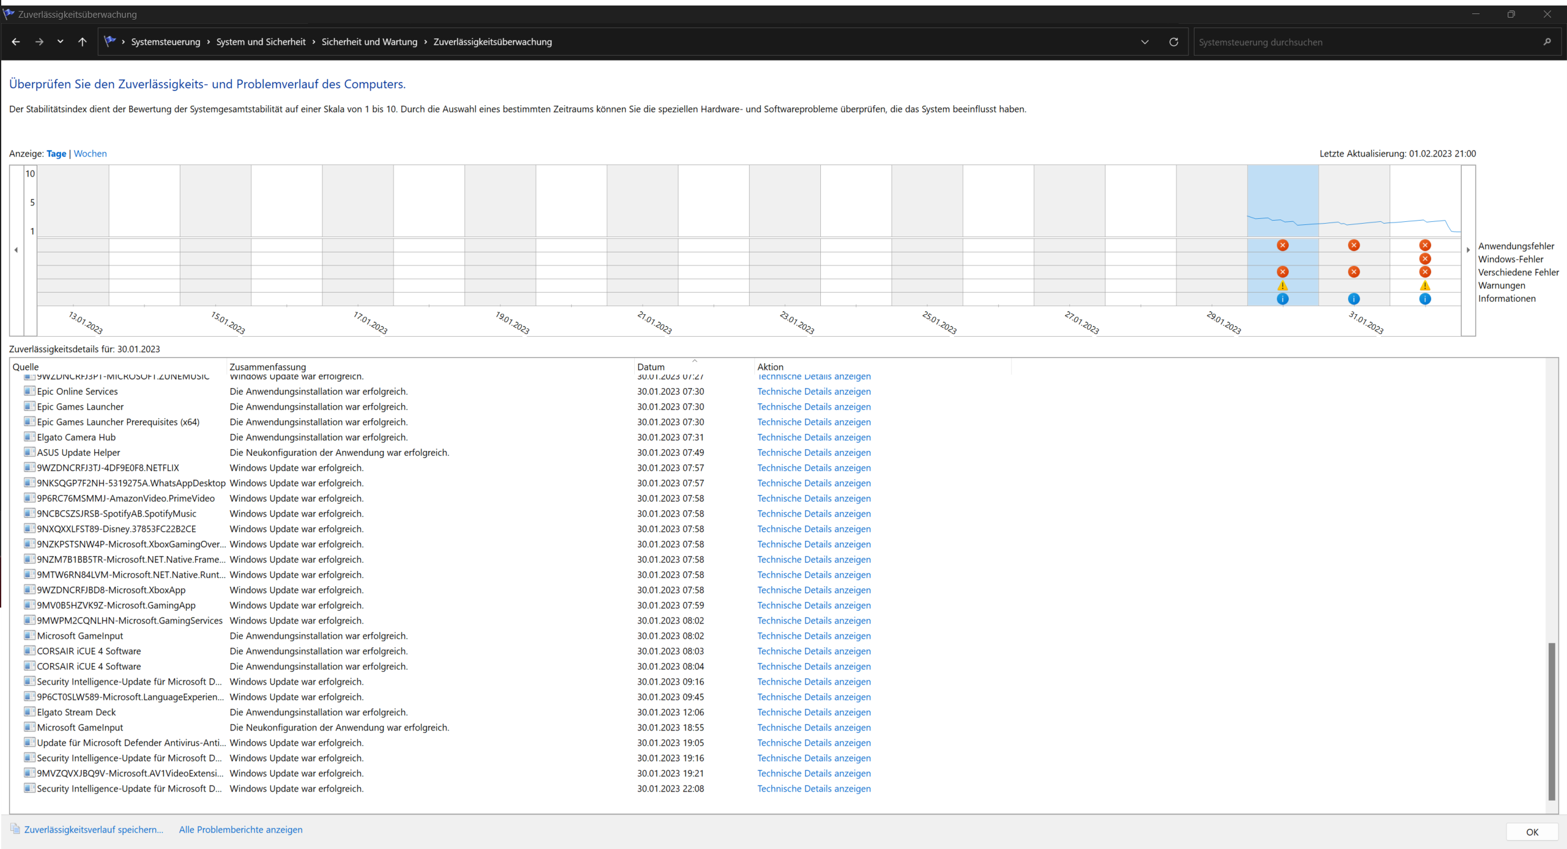Click Zuverlässigkeitsverlauf speichern link
The width and height of the screenshot is (1567, 849).
tap(94, 829)
